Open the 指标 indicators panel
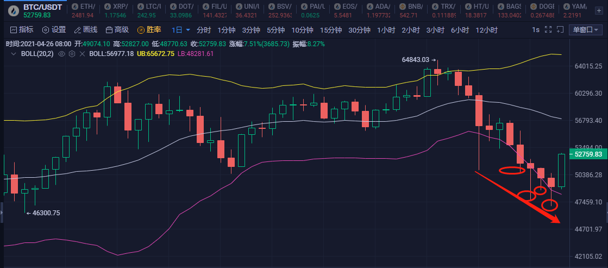Viewport: 608px width, 268px height. coord(21,30)
